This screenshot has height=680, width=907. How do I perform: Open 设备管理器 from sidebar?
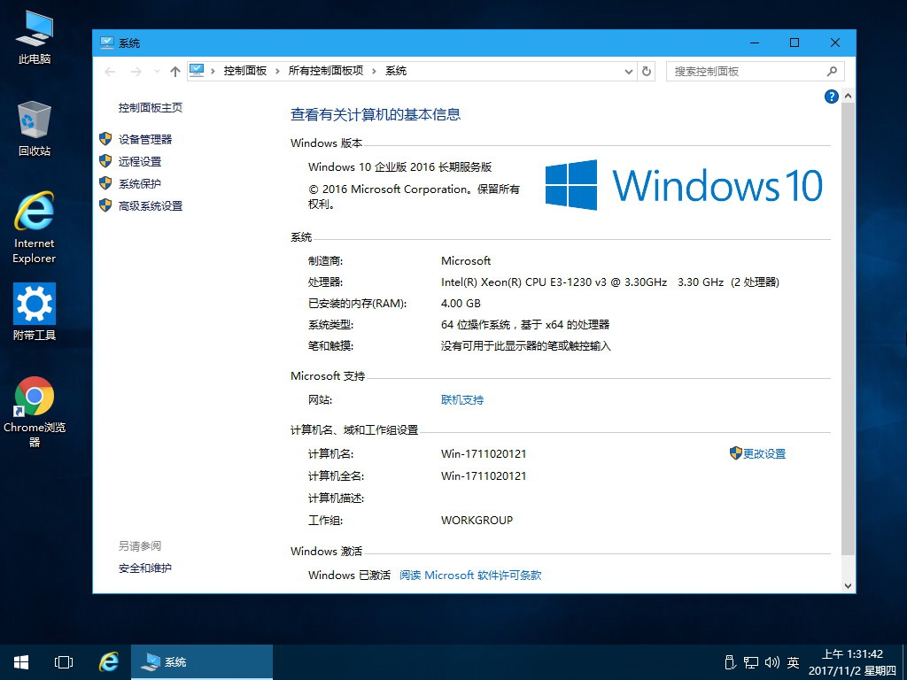(x=145, y=139)
